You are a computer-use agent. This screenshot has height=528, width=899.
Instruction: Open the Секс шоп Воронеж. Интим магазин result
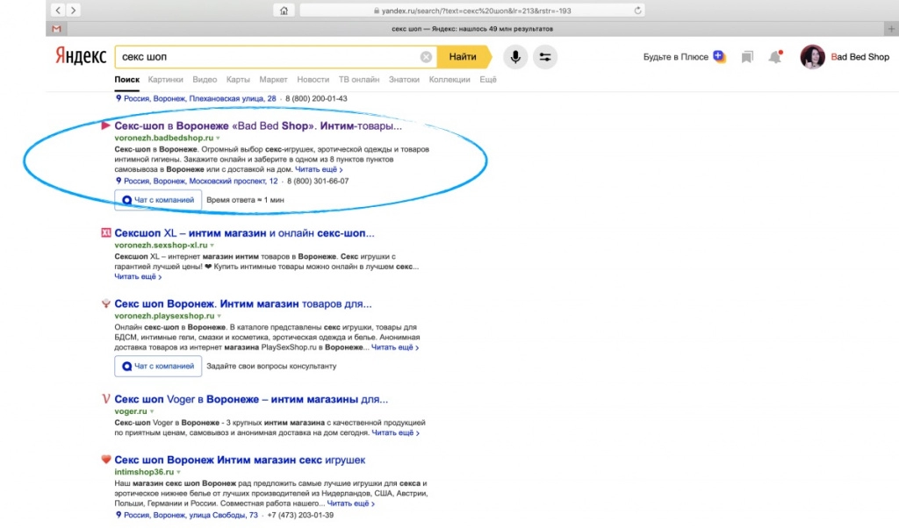[x=243, y=303]
